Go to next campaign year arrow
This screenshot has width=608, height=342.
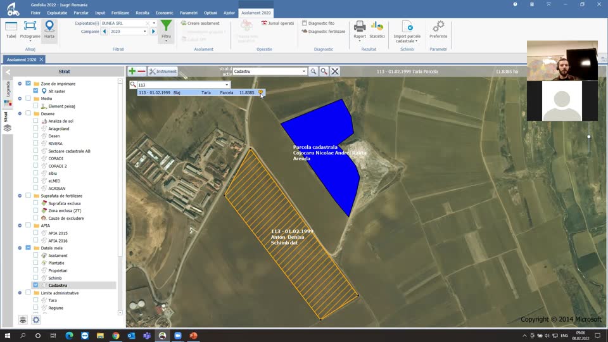point(153,32)
